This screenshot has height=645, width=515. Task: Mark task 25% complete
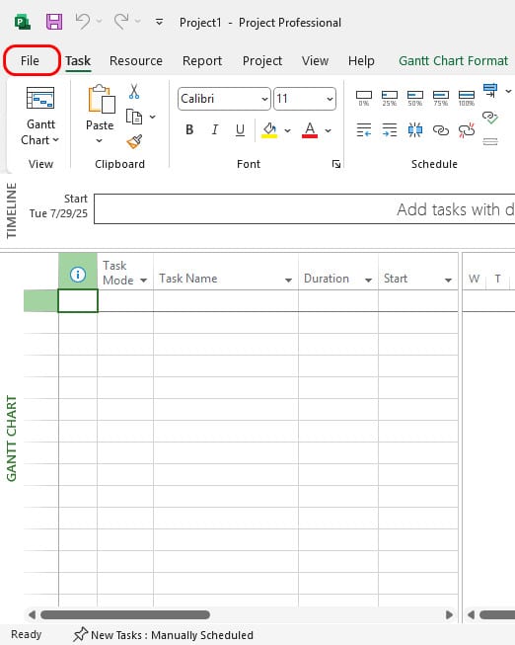pos(390,99)
